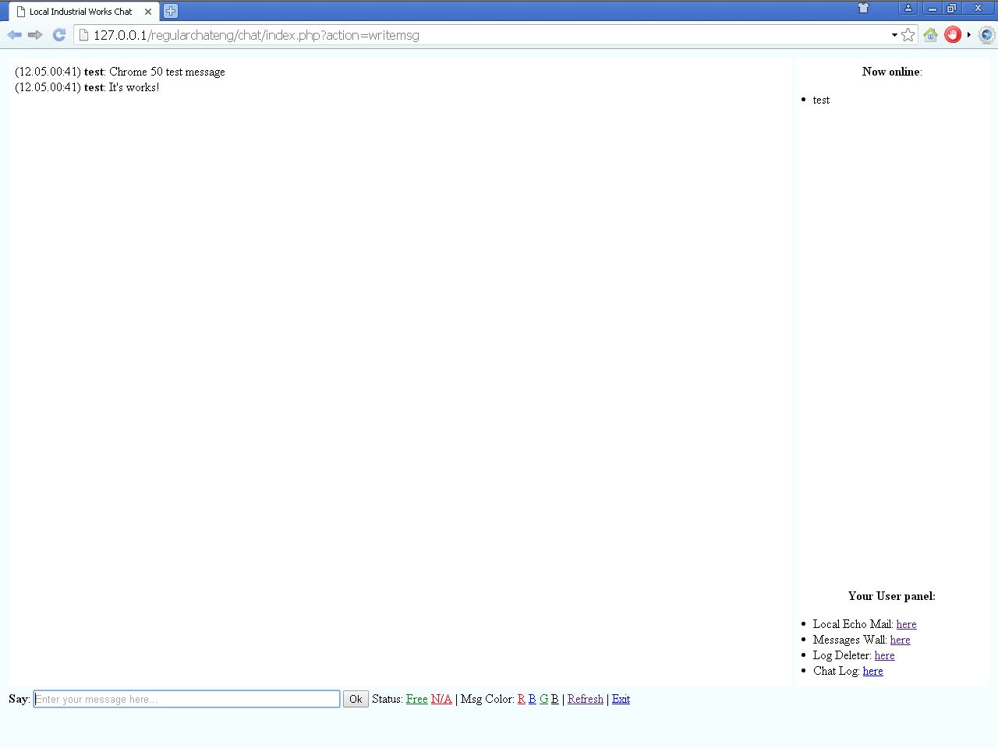Click the red stop-hand adblock icon
Screen dimensions: 998x748
tap(952, 35)
